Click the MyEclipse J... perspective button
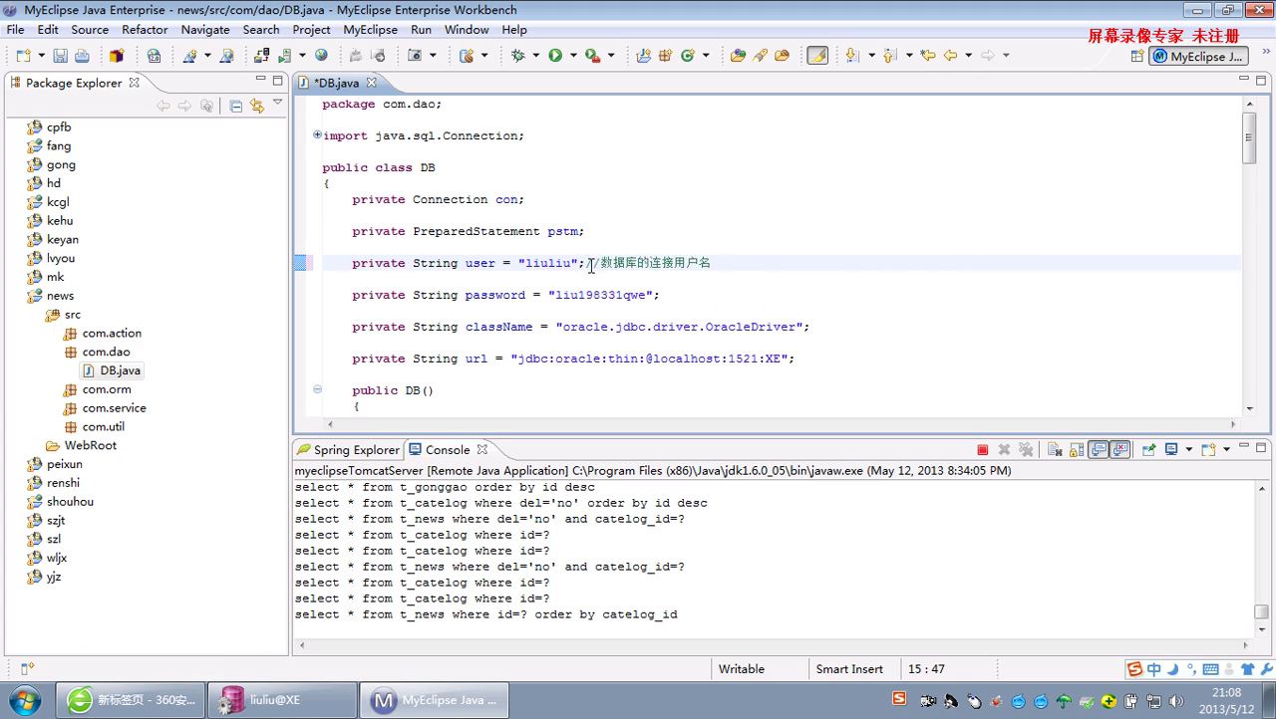This screenshot has width=1276, height=719. [1198, 57]
